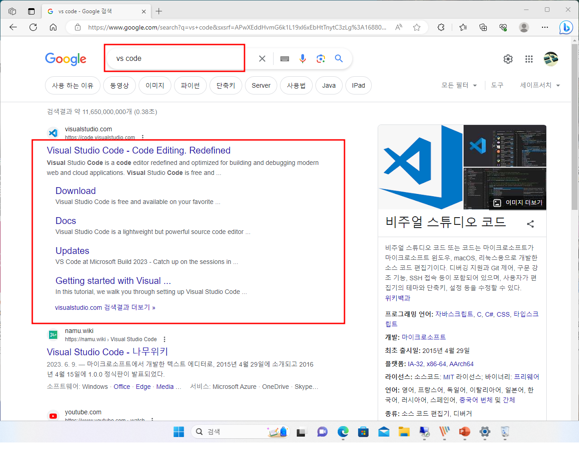Open the browser profile avatar
Image resolution: width=579 pixels, height=462 pixels.
(524, 27)
